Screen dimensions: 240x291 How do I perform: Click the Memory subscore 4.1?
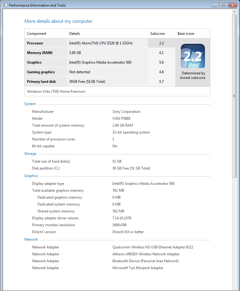161,53
